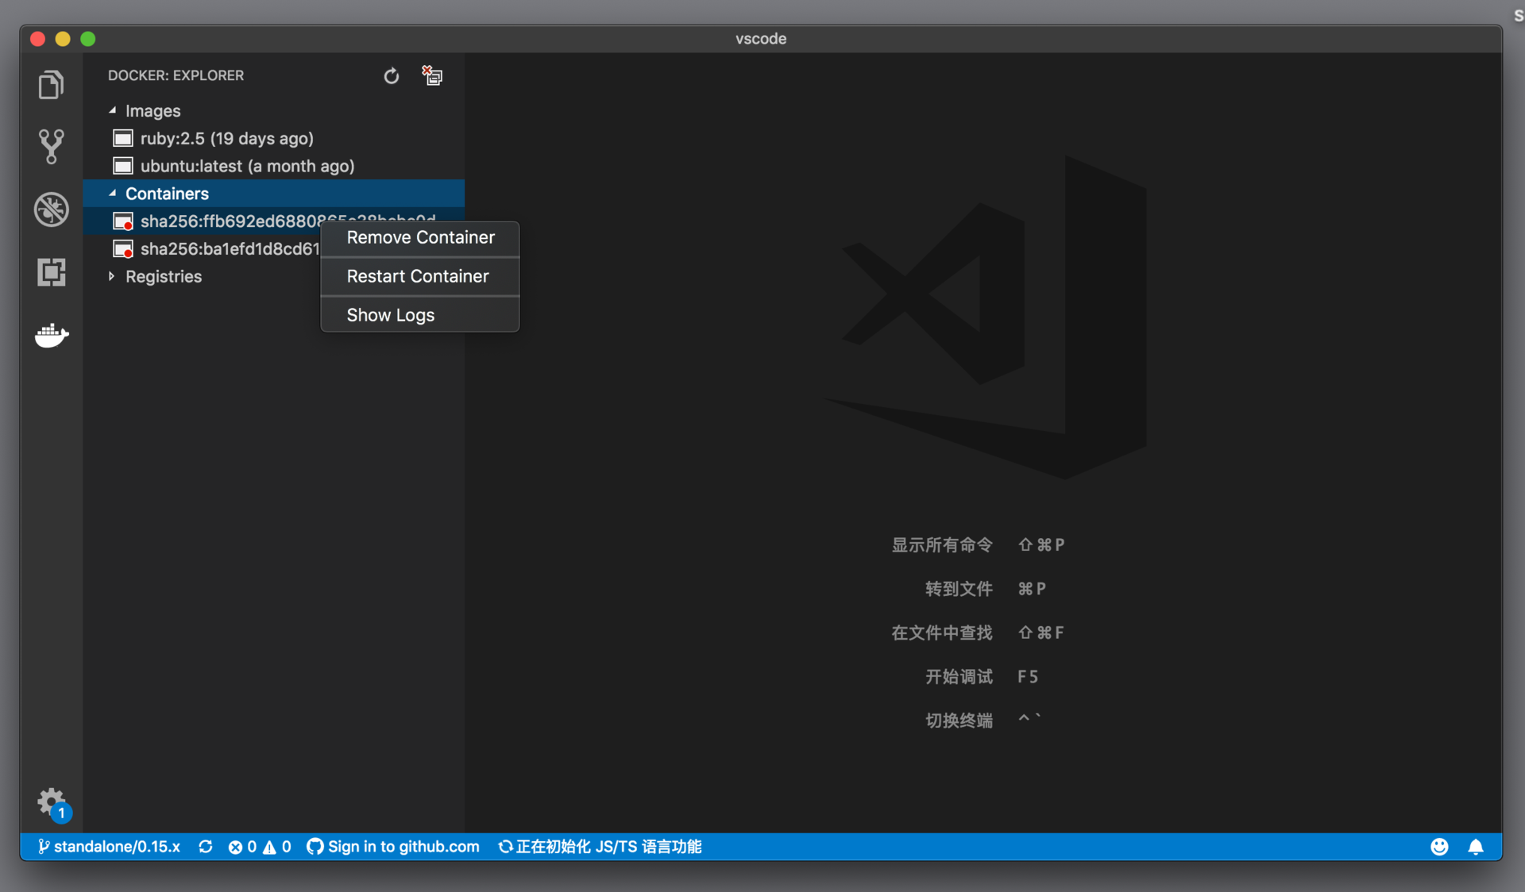
Task: Click the standalone/0.15.x branch indicator
Action: (x=110, y=847)
